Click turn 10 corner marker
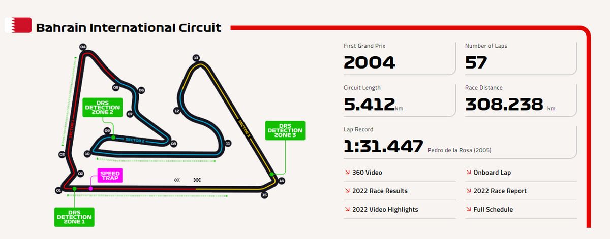The width and height of the screenshot is (610, 239). (87, 153)
